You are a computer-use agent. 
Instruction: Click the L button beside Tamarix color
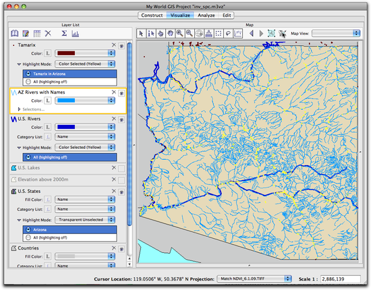click(x=48, y=53)
